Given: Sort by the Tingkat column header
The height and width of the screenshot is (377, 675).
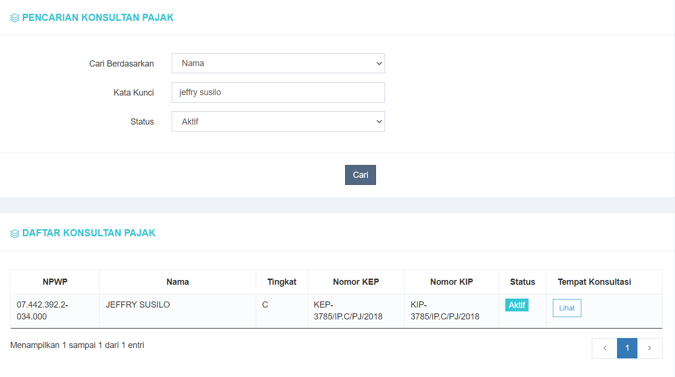Looking at the screenshot, I should [282, 282].
